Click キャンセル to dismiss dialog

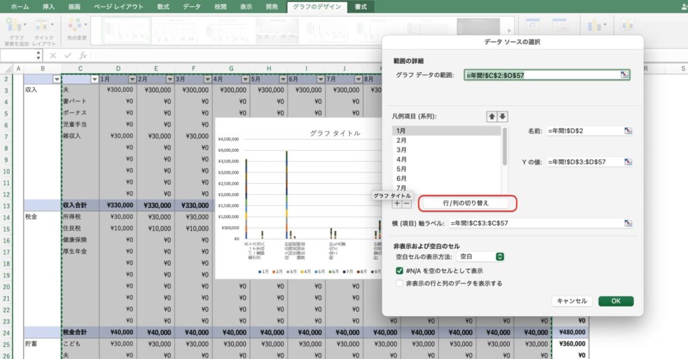click(x=572, y=301)
